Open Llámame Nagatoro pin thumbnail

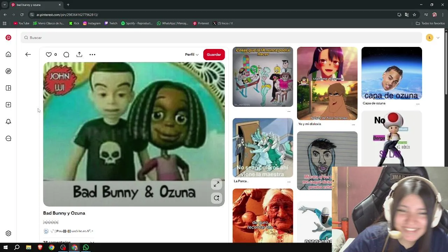click(327, 83)
